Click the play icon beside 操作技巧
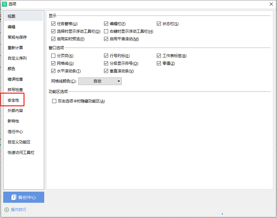 pyautogui.click(x=7, y=209)
